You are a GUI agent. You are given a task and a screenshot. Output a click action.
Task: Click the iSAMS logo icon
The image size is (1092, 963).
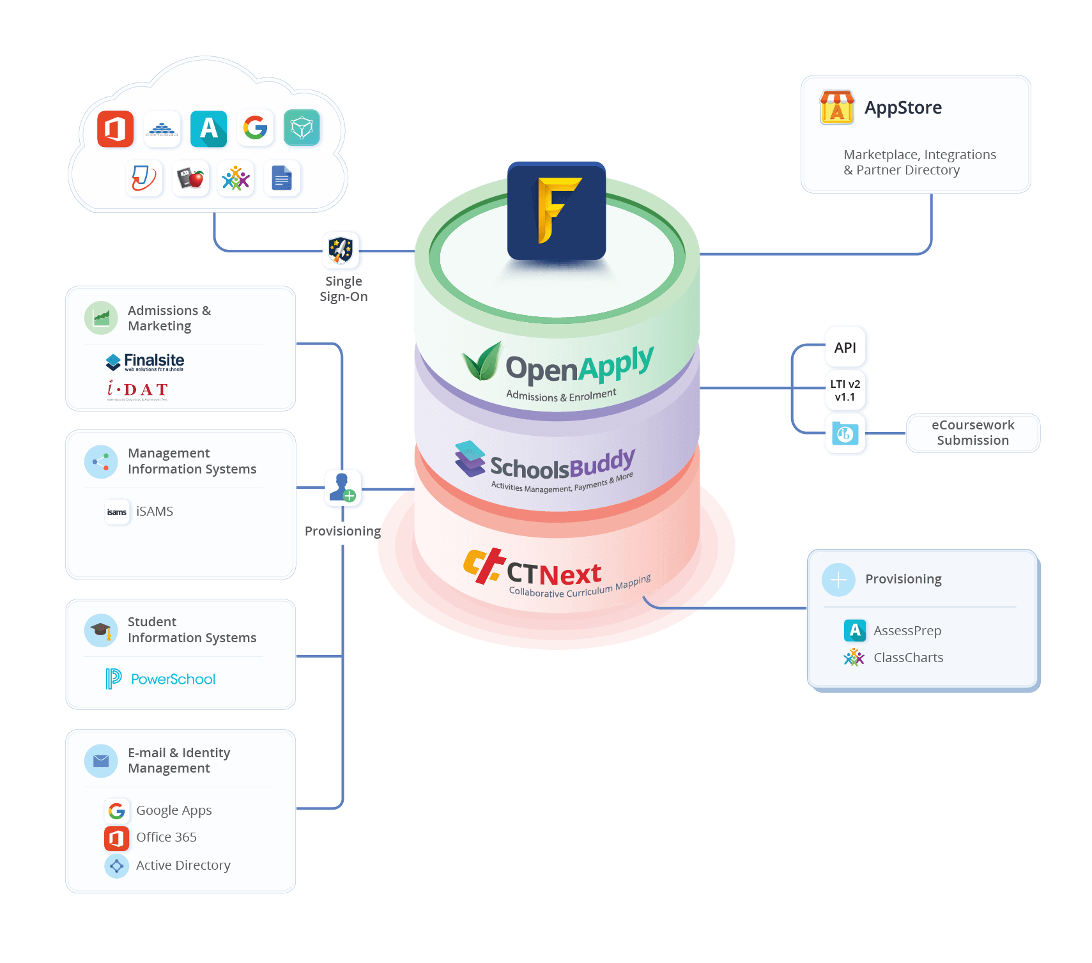[x=117, y=512]
